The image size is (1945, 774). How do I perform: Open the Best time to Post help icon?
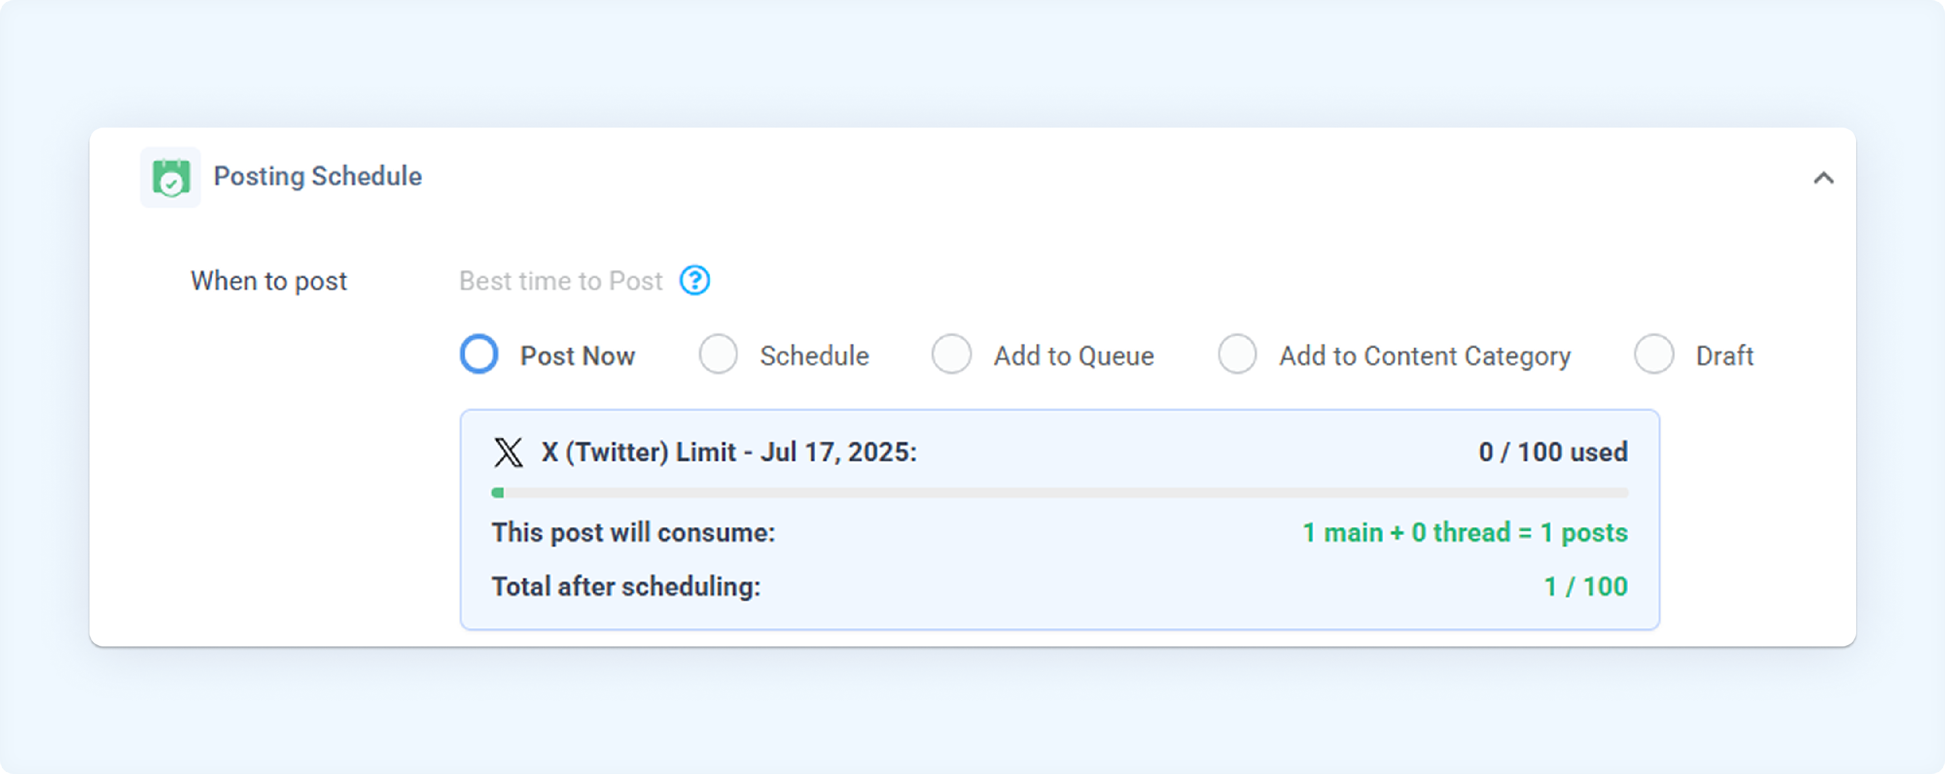694,280
